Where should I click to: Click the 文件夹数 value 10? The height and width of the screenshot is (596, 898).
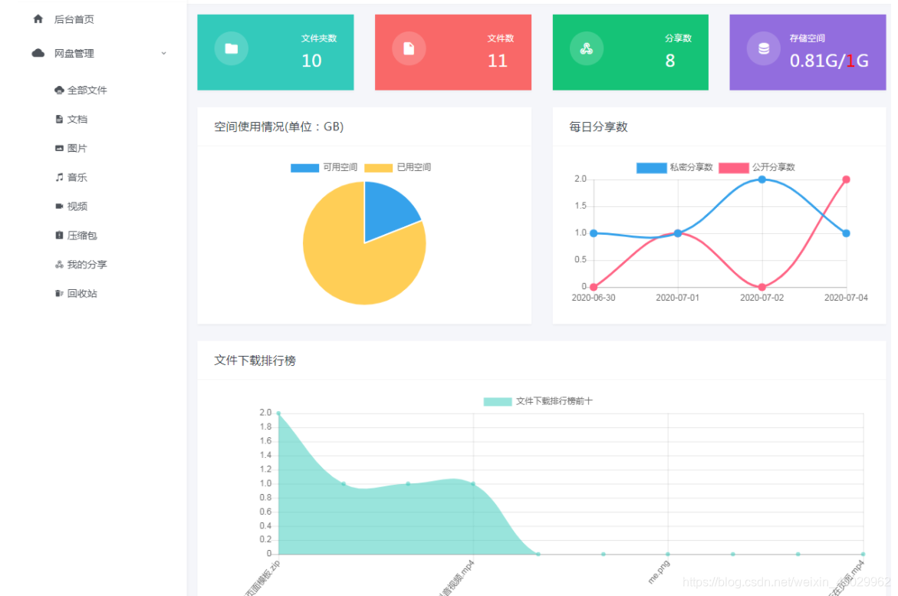tap(311, 61)
